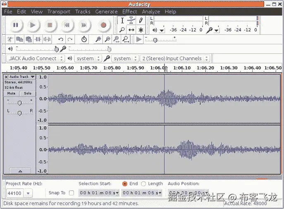Screen dimensions: 284x209
Task: Stop playback with the Stop button
Action: coord(50,25)
